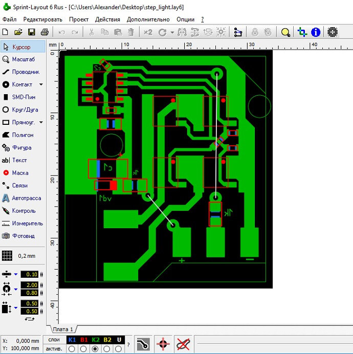Switch to the Плата 1 tab
Image resolution: width=353 pixels, height=354 pixels.
click(x=63, y=329)
